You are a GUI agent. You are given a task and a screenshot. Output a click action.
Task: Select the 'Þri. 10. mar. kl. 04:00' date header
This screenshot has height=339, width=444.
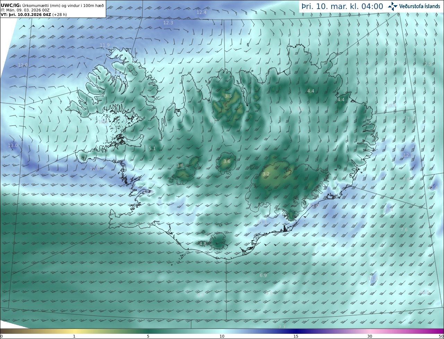tap(342, 6)
